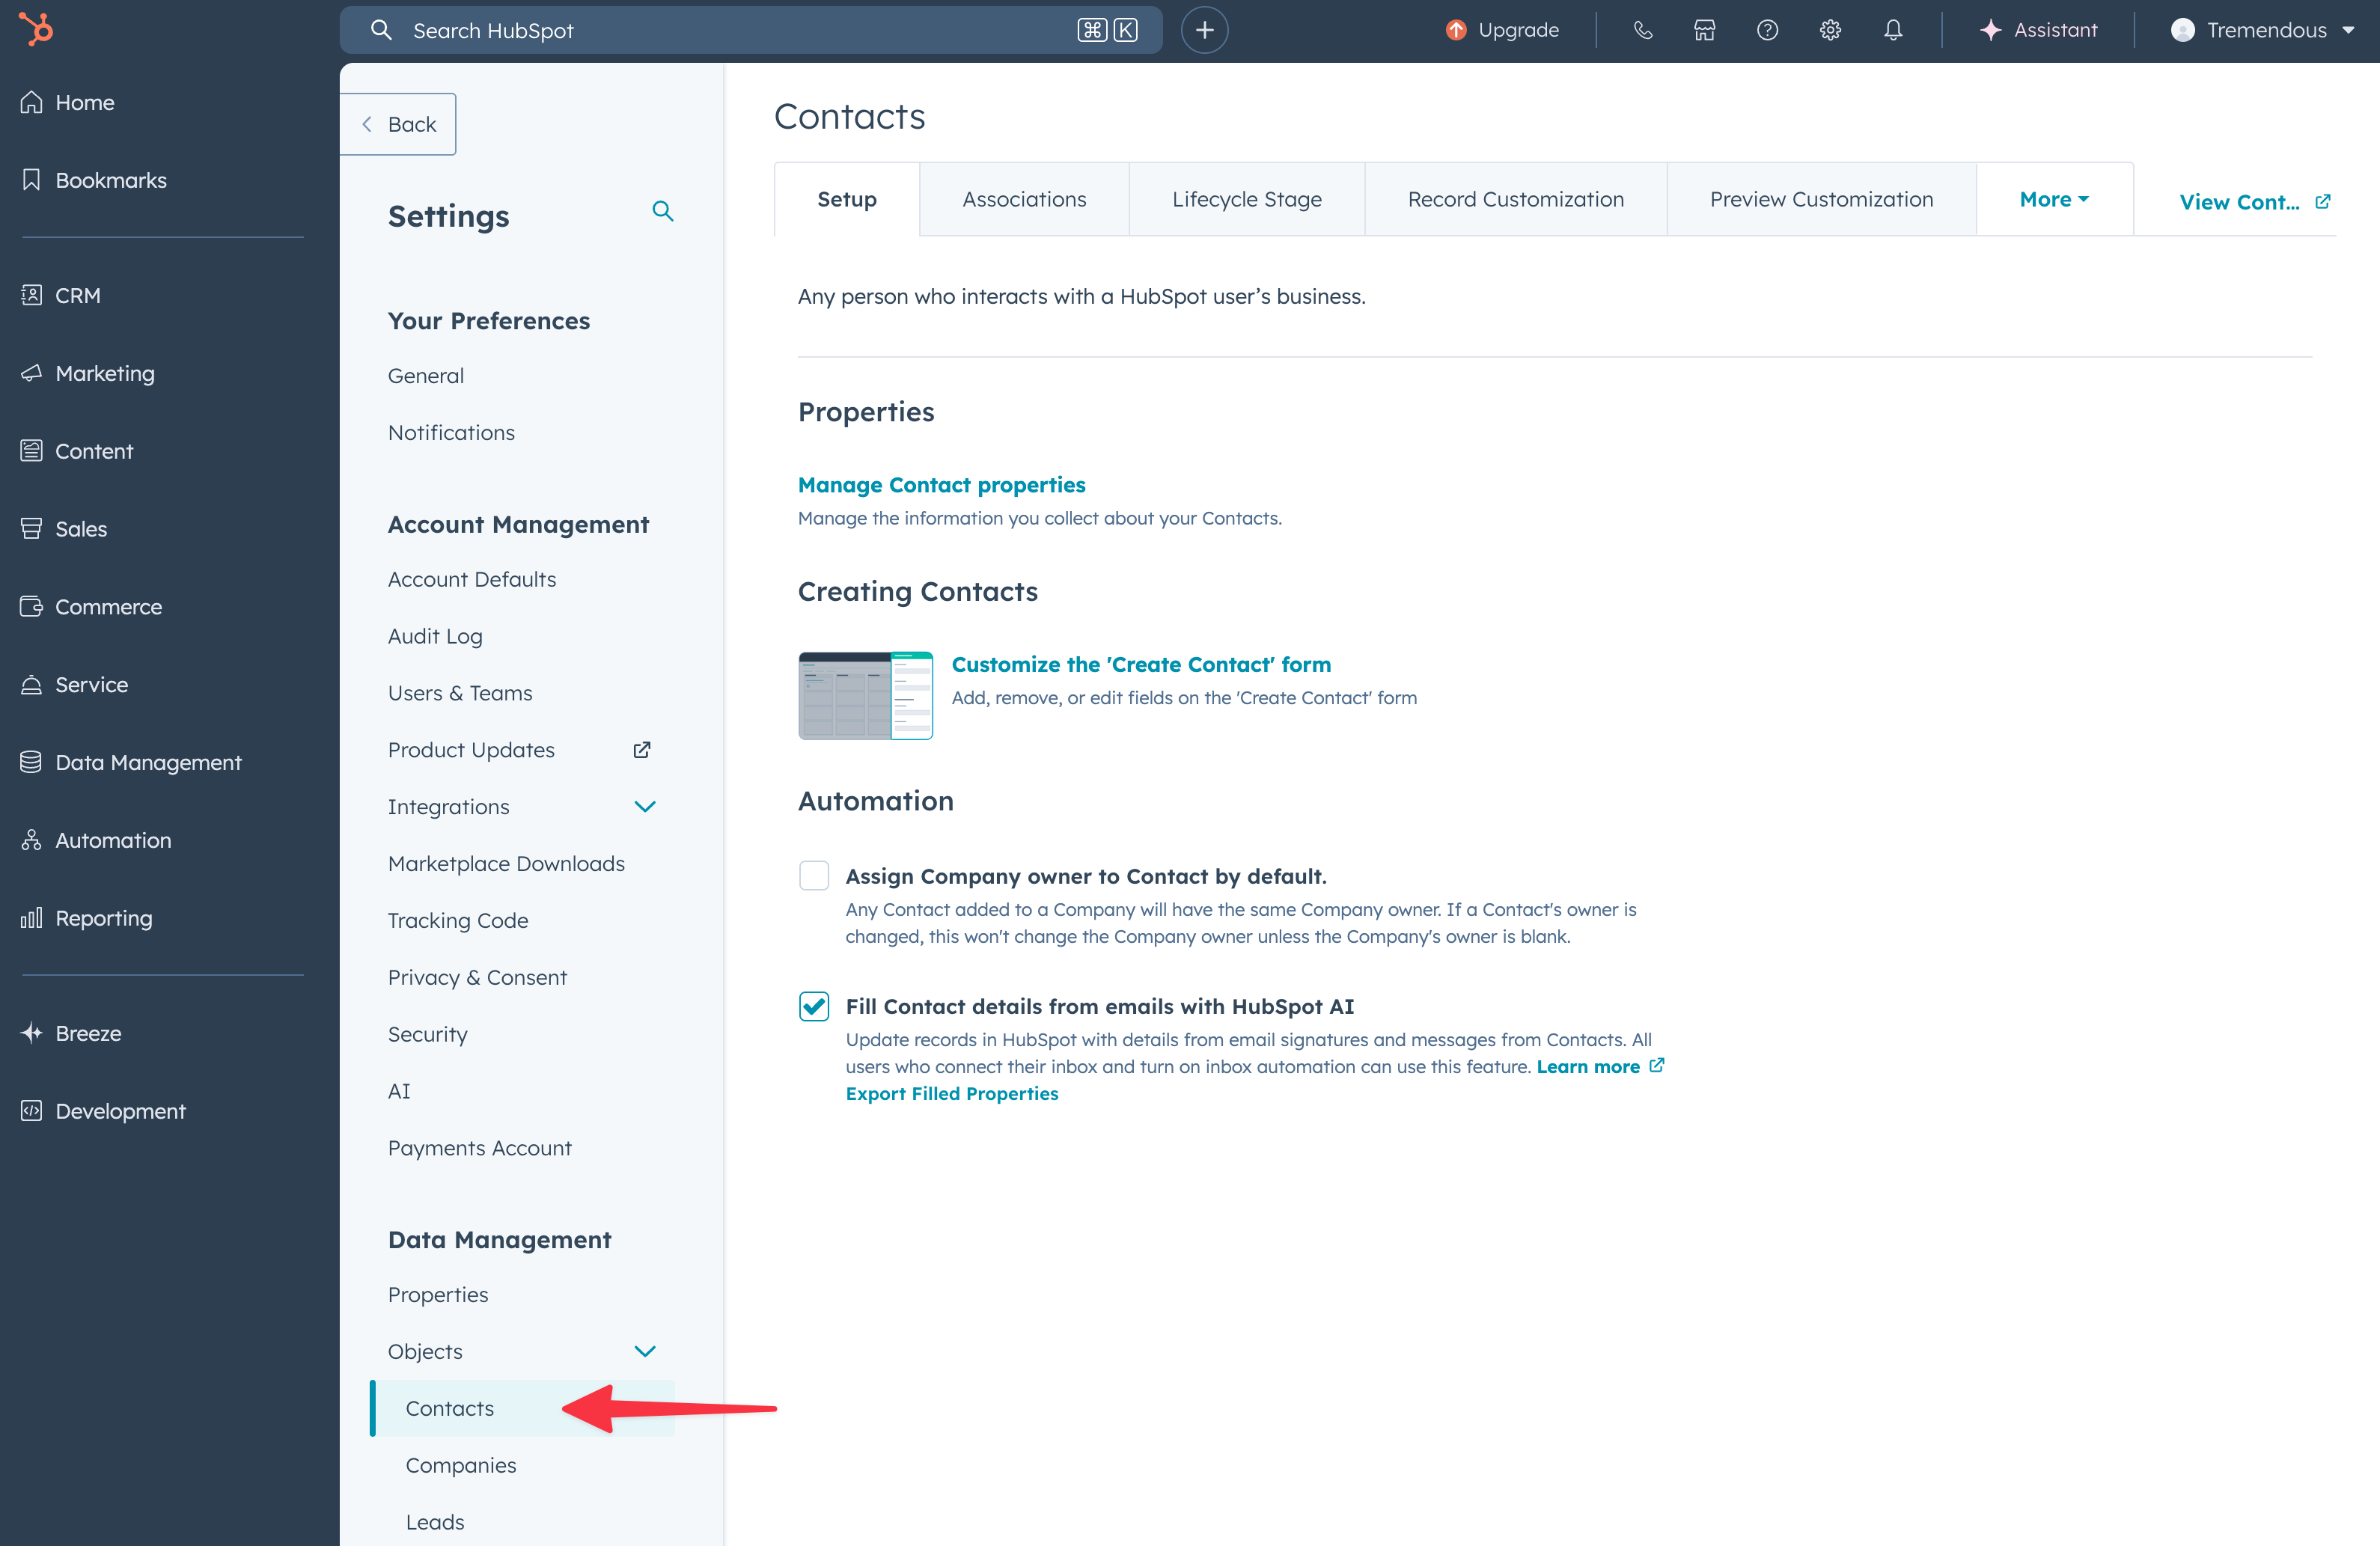The height and width of the screenshot is (1546, 2380).
Task: Click the plus quick-create button
Action: point(1204,30)
